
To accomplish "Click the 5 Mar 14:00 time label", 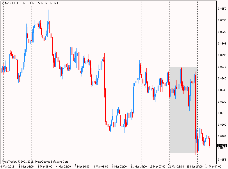I will tap(26, 166).
